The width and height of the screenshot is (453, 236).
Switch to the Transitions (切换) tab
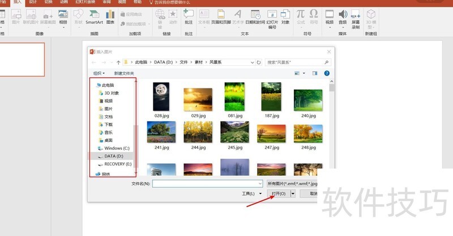[x=48, y=2]
